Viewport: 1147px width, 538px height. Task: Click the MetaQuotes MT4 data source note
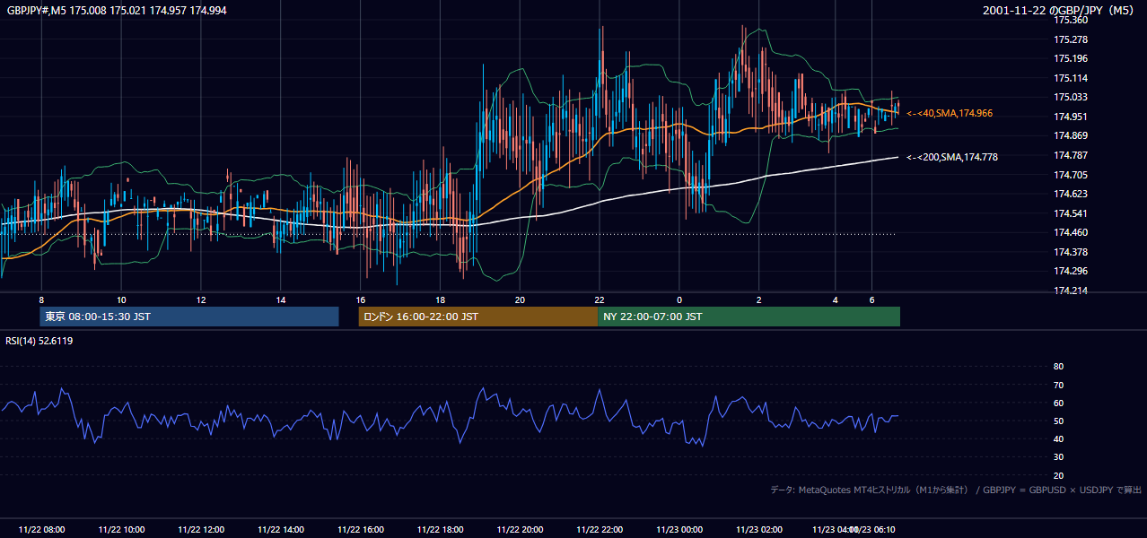(956, 490)
